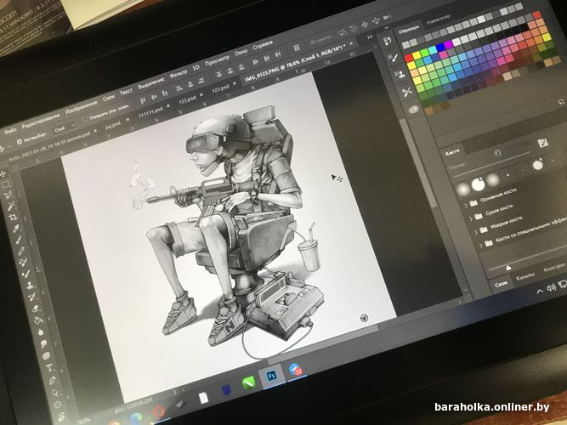Select the Clone Stamp tool
This screenshot has height=425, width=567.
click(x=30, y=286)
